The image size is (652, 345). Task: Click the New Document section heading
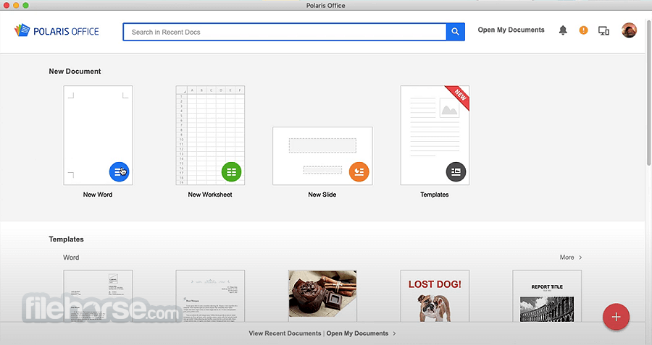(x=75, y=72)
